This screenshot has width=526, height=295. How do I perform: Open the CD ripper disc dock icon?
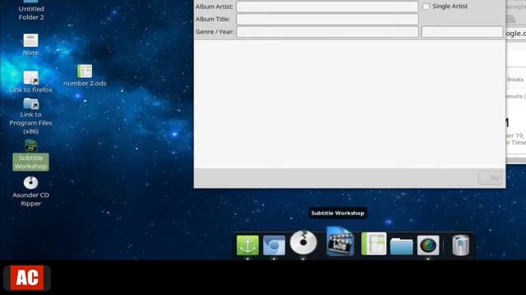click(x=303, y=243)
